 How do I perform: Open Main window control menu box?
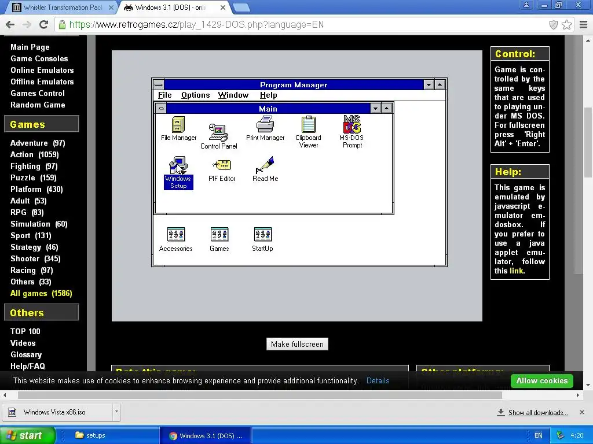pyautogui.click(x=161, y=109)
